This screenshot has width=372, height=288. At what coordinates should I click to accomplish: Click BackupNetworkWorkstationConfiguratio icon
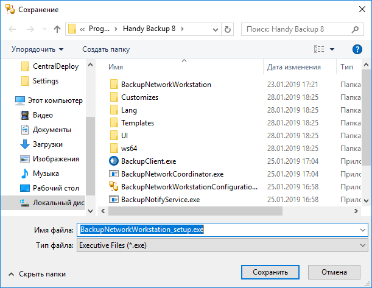[114, 187]
